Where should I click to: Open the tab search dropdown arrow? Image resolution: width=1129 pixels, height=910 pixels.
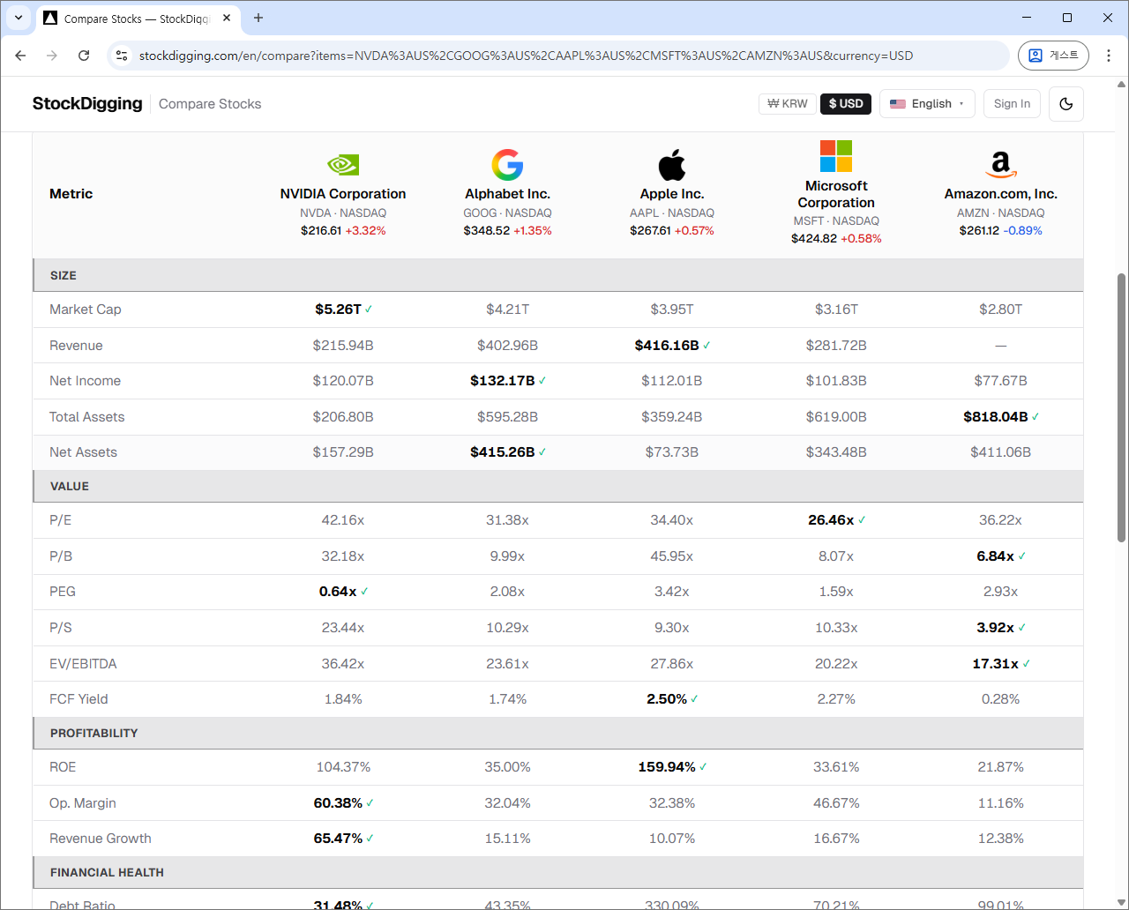click(19, 18)
